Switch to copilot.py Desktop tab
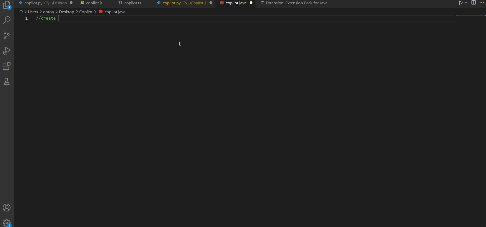Screen dimensions: 486x227 coord(45,3)
